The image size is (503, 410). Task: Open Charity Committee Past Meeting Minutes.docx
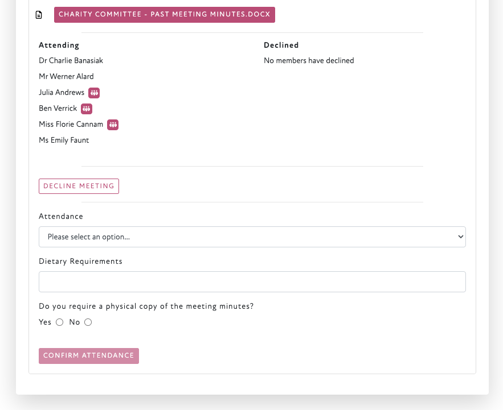click(164, 15)
